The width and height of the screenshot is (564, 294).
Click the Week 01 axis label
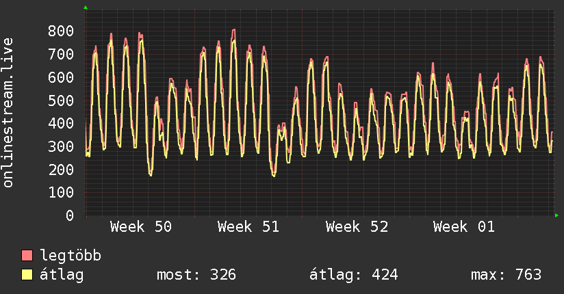click(x=464, y=227)
